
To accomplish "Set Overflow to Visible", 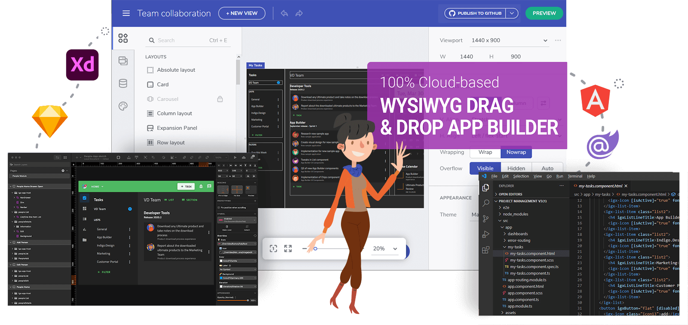I will click(x=485, y=168).
